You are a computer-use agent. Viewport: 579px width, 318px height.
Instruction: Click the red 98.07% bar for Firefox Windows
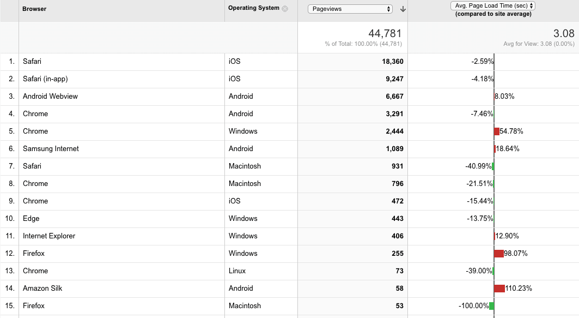click(x=499, y=253)
